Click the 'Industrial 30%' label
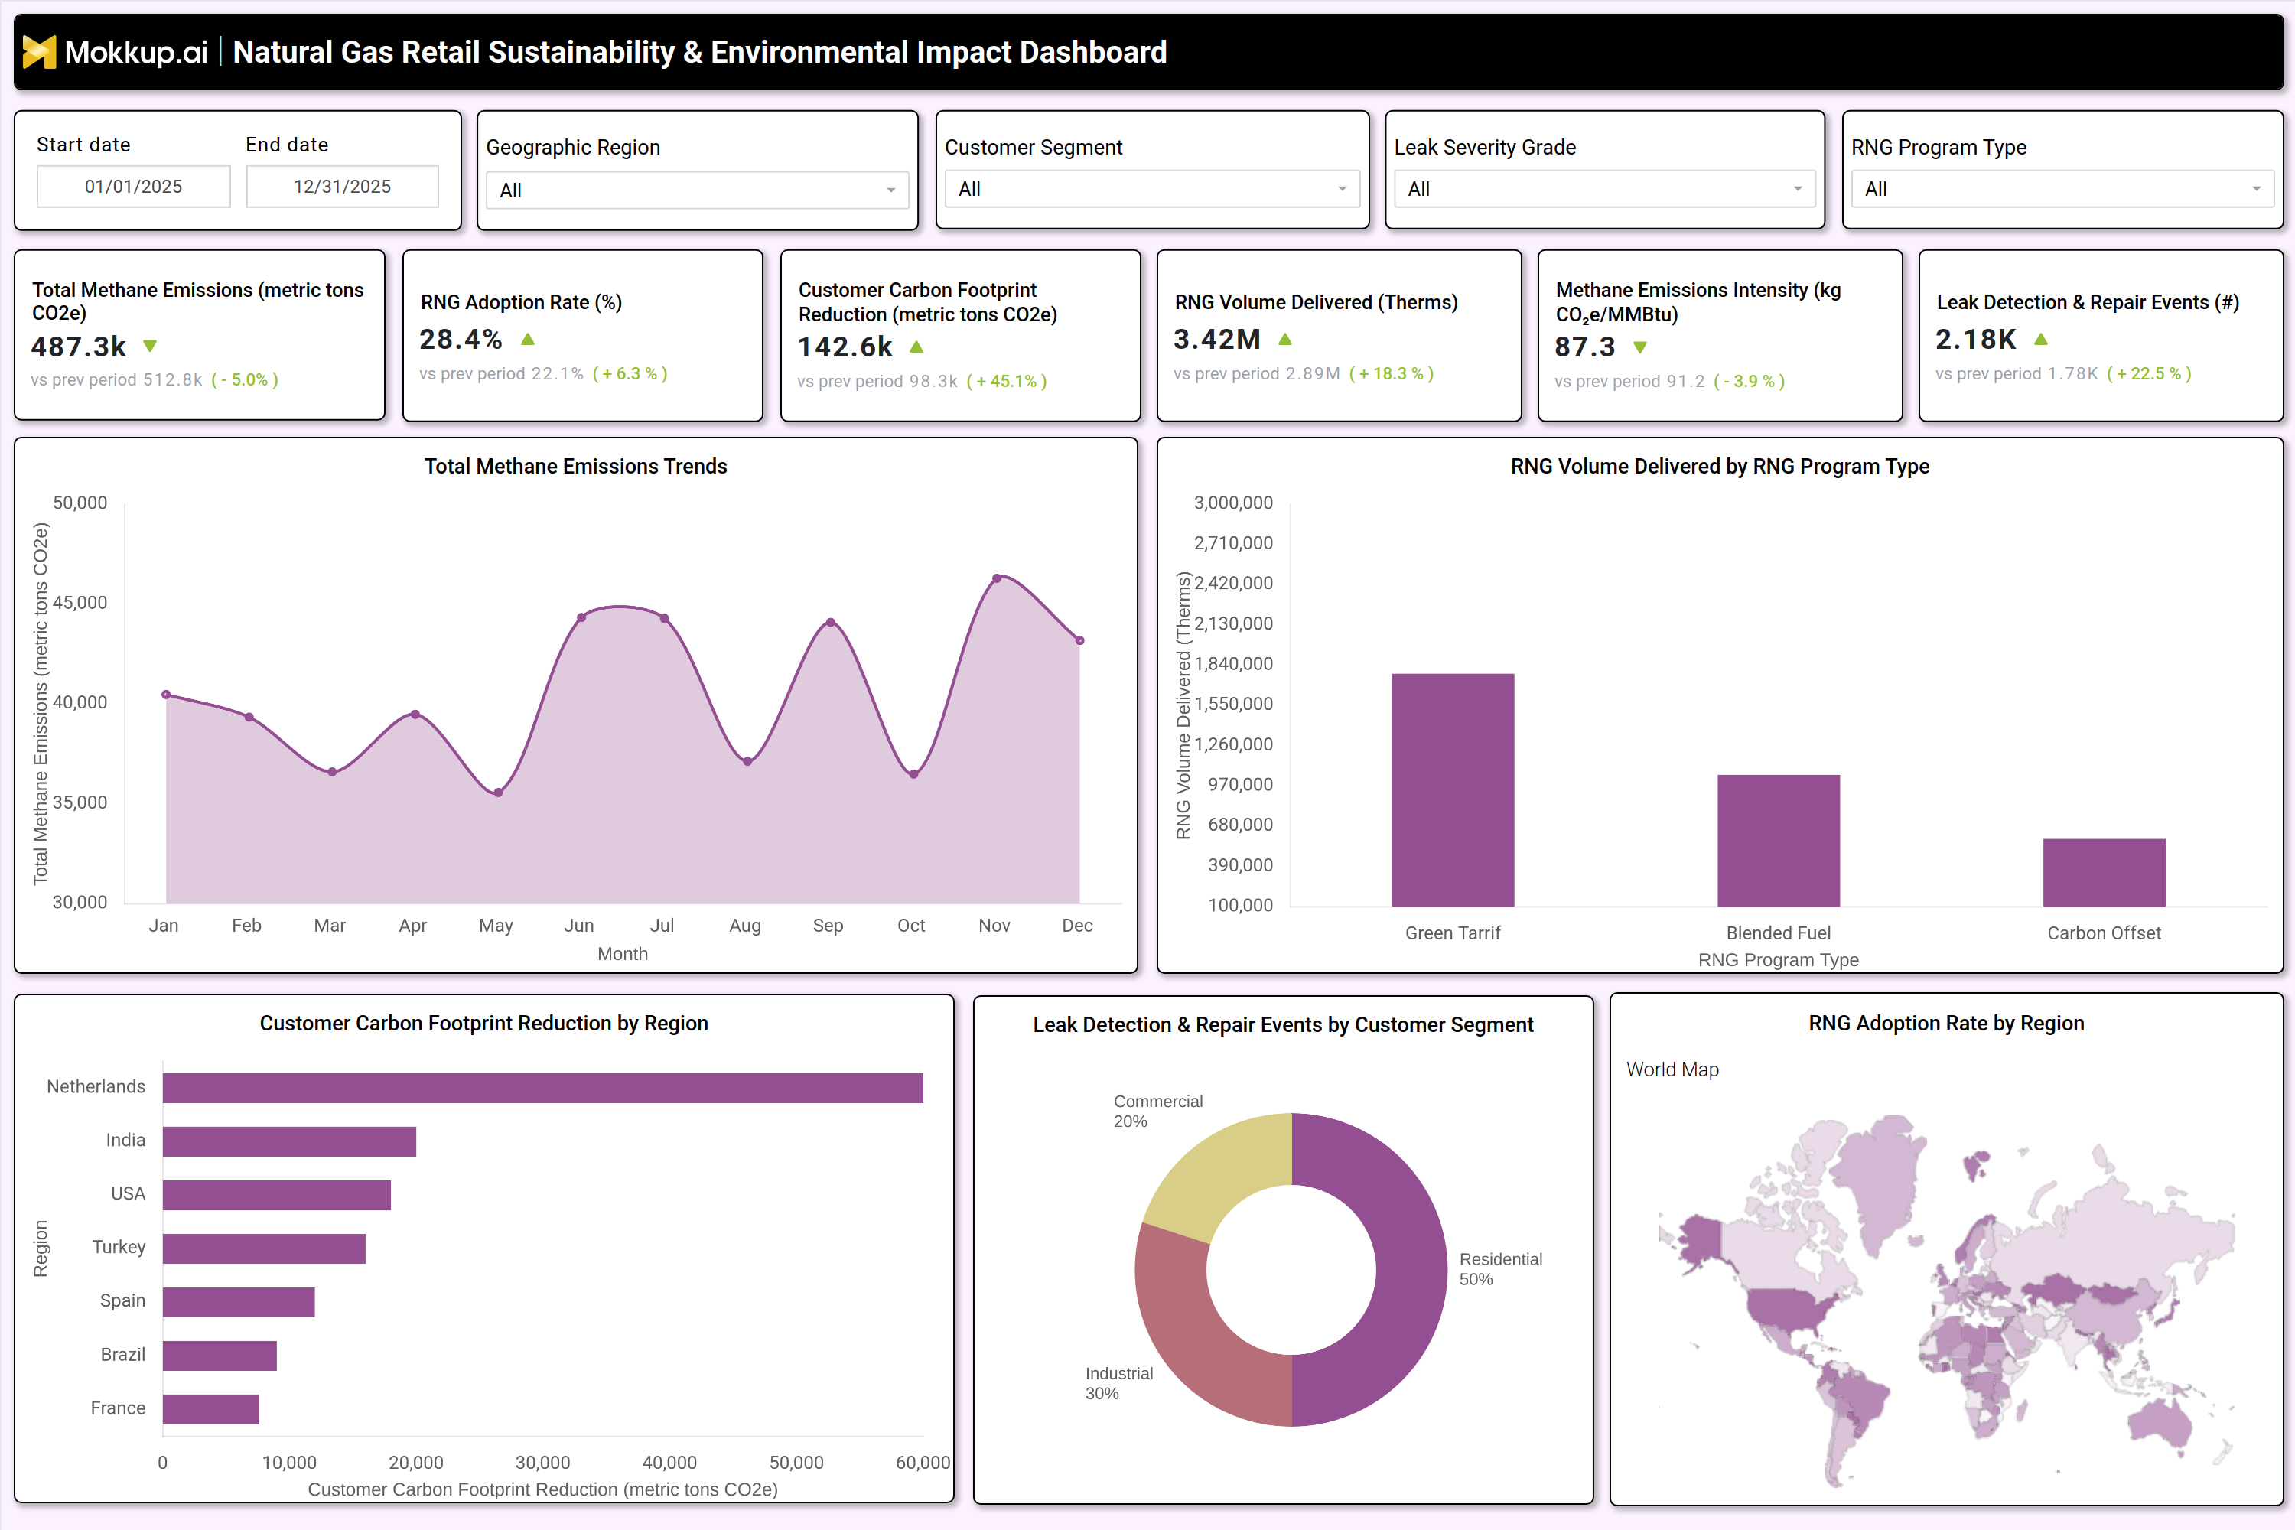 pyautogui.click(x=1119, y=1382)
